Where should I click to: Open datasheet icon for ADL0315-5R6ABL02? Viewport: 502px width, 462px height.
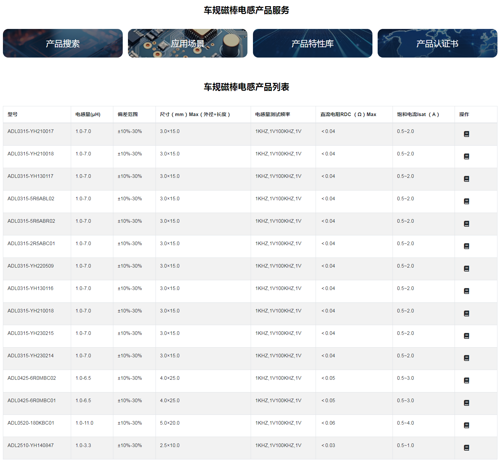(x=466, y=201)
